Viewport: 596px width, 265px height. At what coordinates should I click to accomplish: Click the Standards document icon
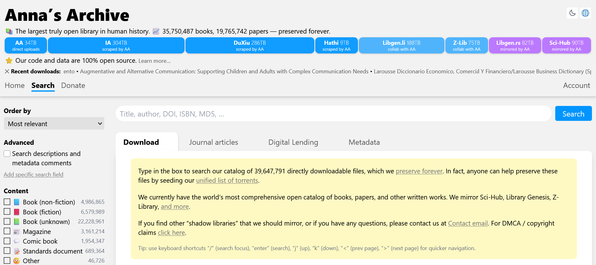click(x=17, y=251)
